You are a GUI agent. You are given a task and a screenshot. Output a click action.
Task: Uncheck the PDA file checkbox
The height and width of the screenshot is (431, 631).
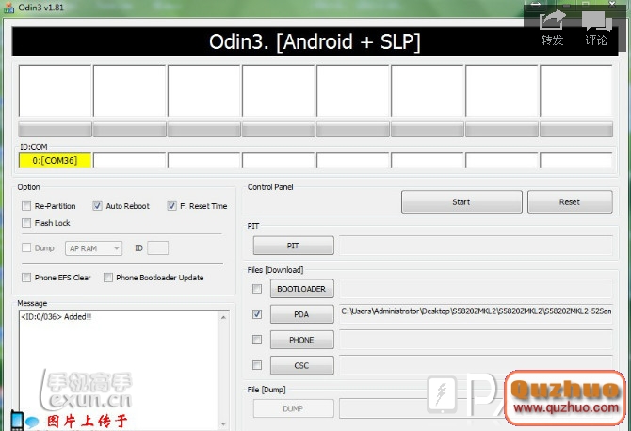pyautogui.click(x=257, y=314)
